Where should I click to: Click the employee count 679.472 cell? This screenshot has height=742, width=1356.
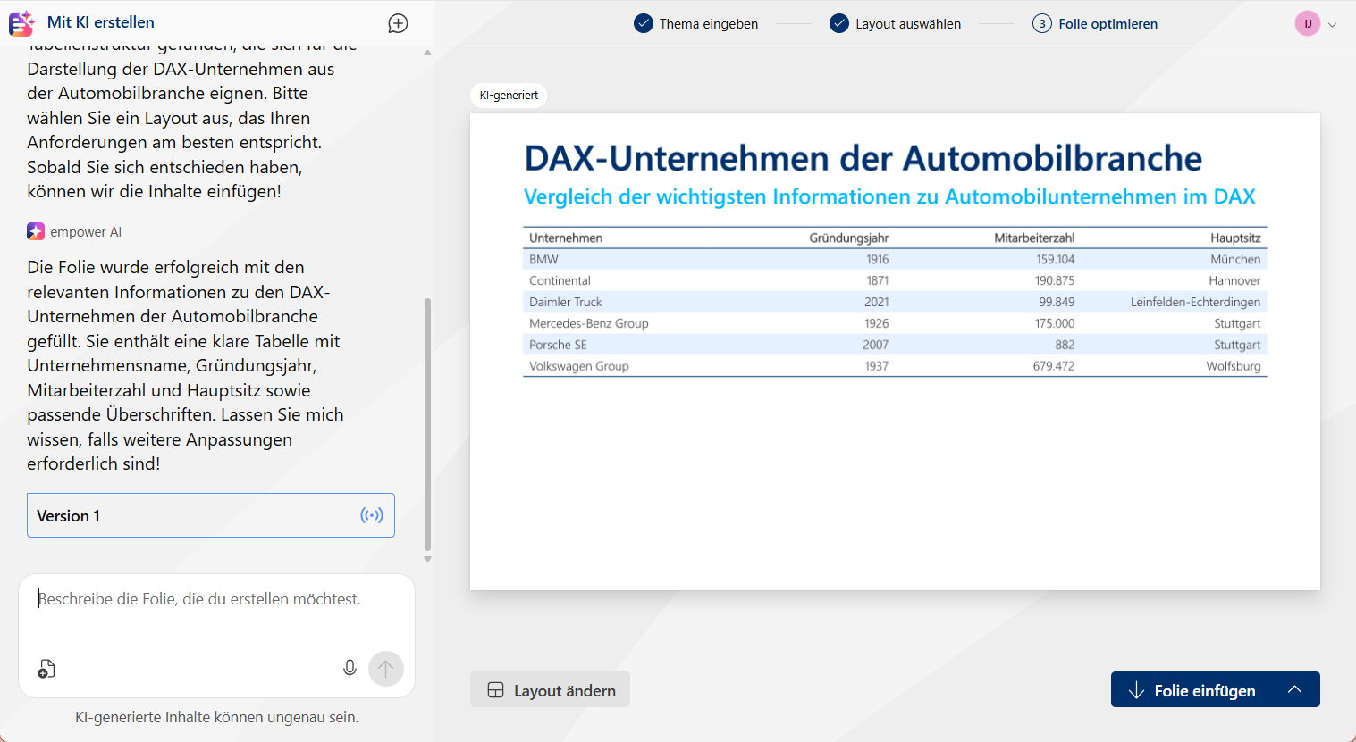(x=1054, y=366)
